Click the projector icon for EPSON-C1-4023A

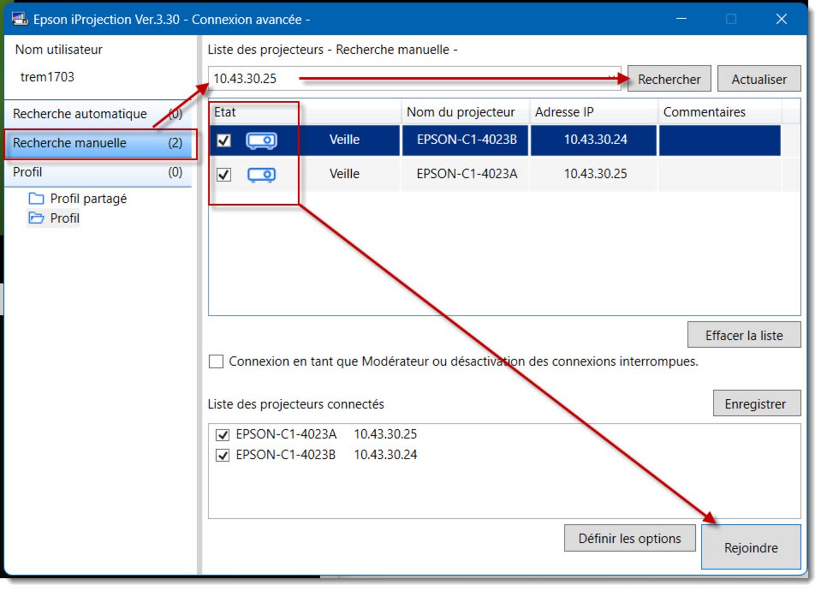261,174
